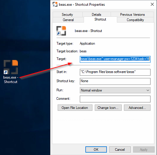Screen dimensions: 157x155
Task: Select the Shortcut tab
Action: click(100, 19)
